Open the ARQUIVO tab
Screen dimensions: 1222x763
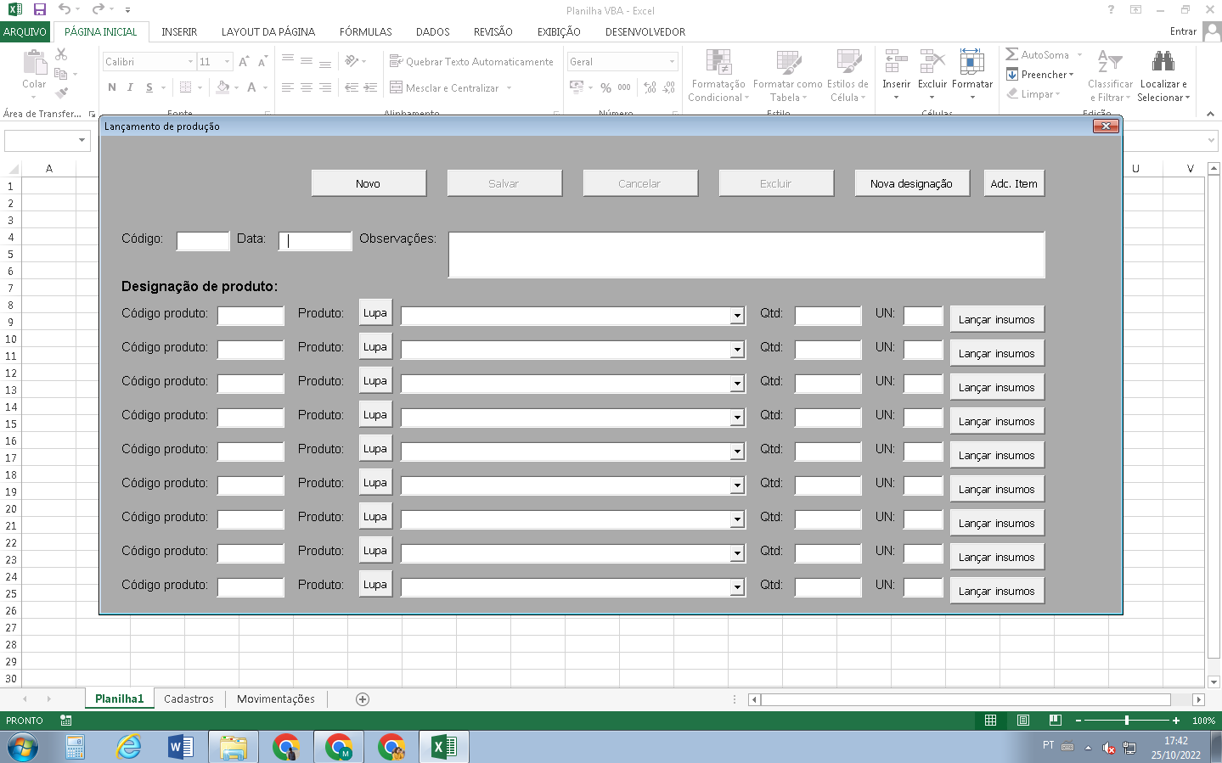click(x=25, y=31)
